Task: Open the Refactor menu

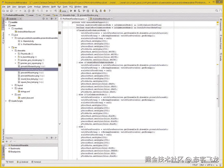Action: click(x=46, y=7)
